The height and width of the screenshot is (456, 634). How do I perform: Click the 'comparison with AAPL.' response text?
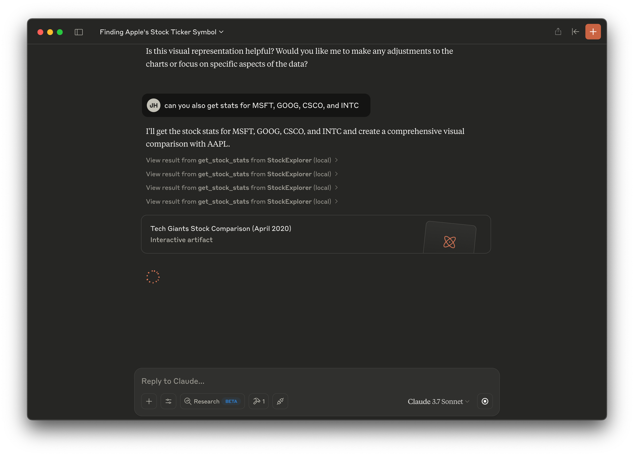tap(188, 144)
